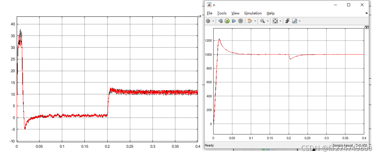Open the View menu
The image size is (378, 155).
click(235, 13)
